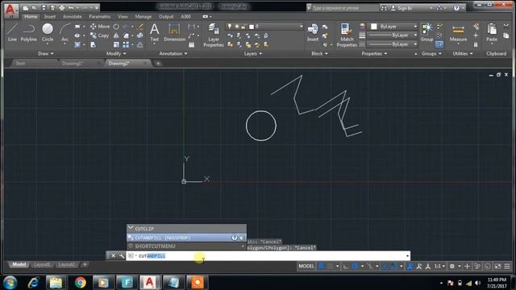Select the Mirror tool icon
Screen dimensions: 516x290
pos(116,35)
